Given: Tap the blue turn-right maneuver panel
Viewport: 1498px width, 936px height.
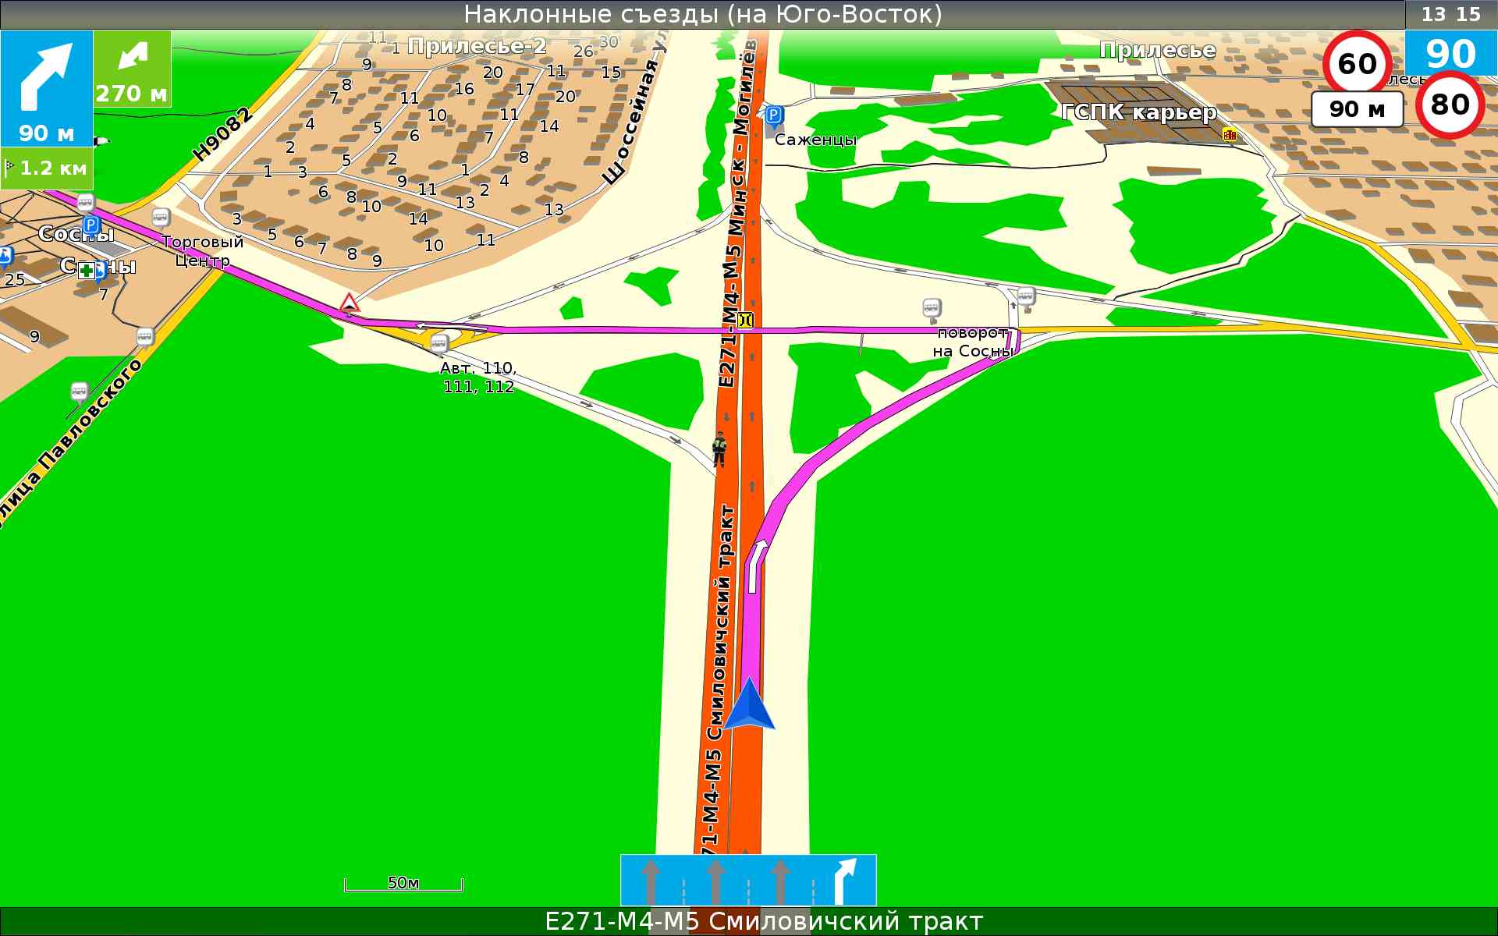Looking at the screenshot, I should point(47,87).
